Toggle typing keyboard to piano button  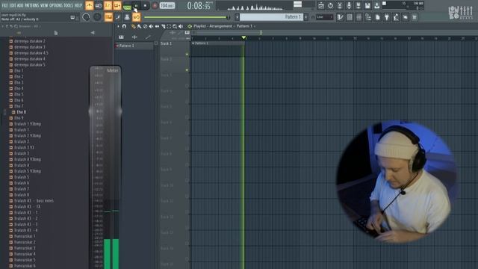click(x=108, y=17)
